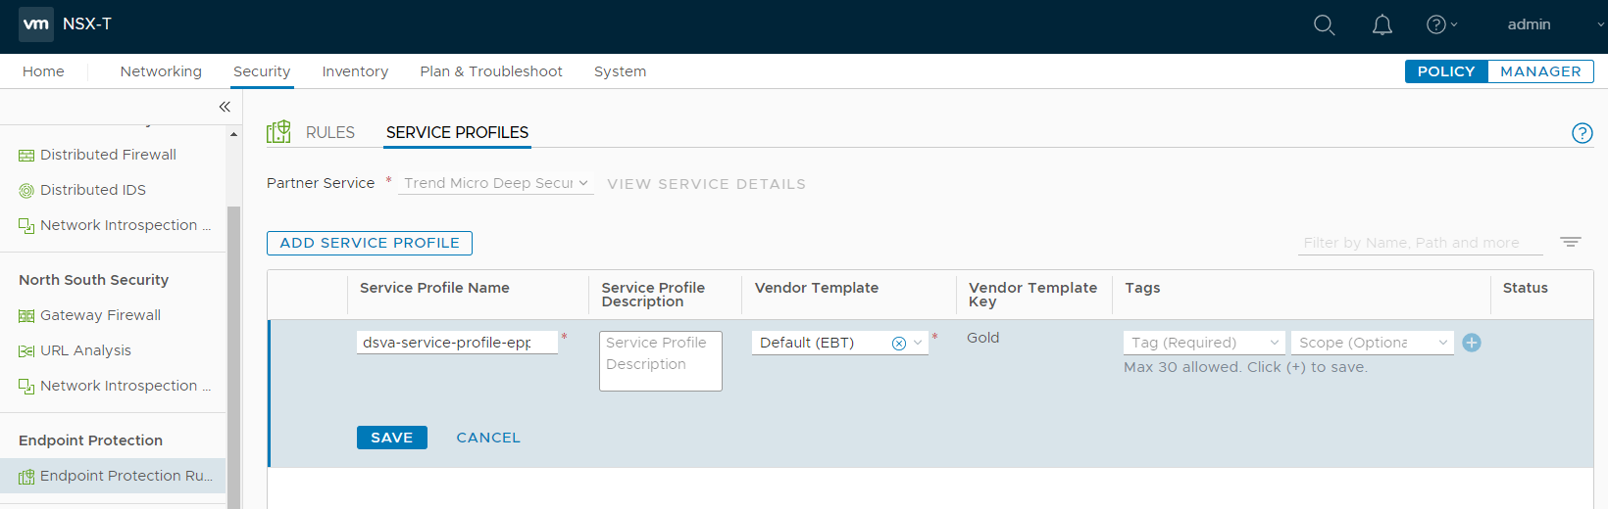Collapse the left sidebar with double chevron
1608x509 pixels.
point(225,107)
